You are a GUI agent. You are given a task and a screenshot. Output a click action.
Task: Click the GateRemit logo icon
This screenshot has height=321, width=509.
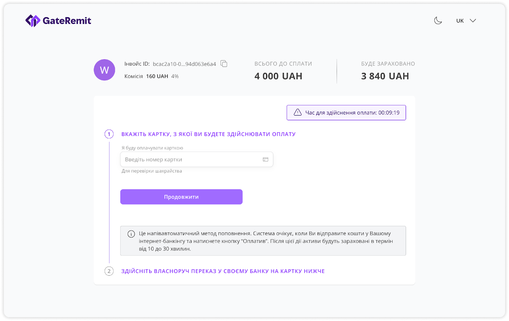(x=33, y=21)
